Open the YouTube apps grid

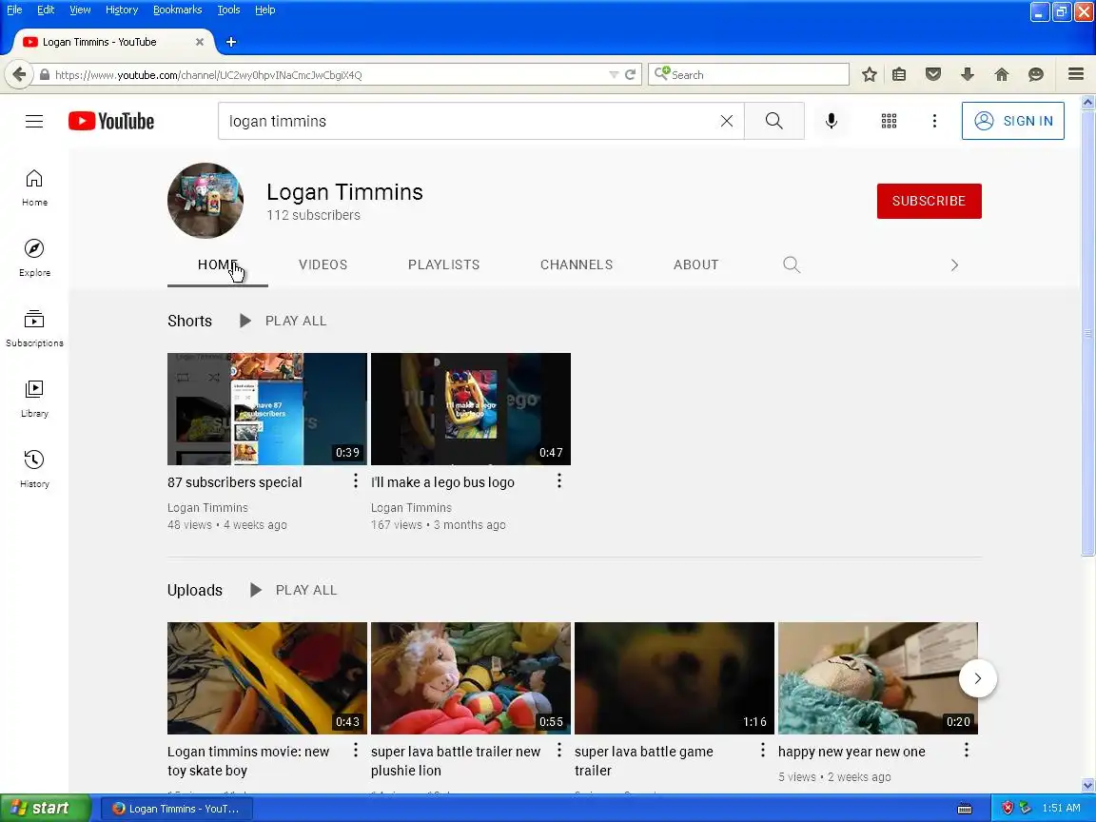click(x=889, y=121)
